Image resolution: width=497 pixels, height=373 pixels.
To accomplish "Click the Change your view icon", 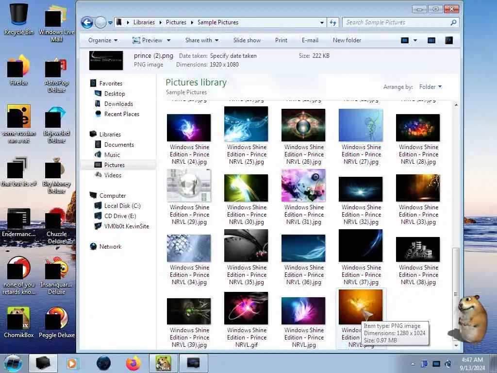I will coord(405,40).
